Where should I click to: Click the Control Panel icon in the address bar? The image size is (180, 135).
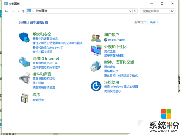[x=29, y=11]
